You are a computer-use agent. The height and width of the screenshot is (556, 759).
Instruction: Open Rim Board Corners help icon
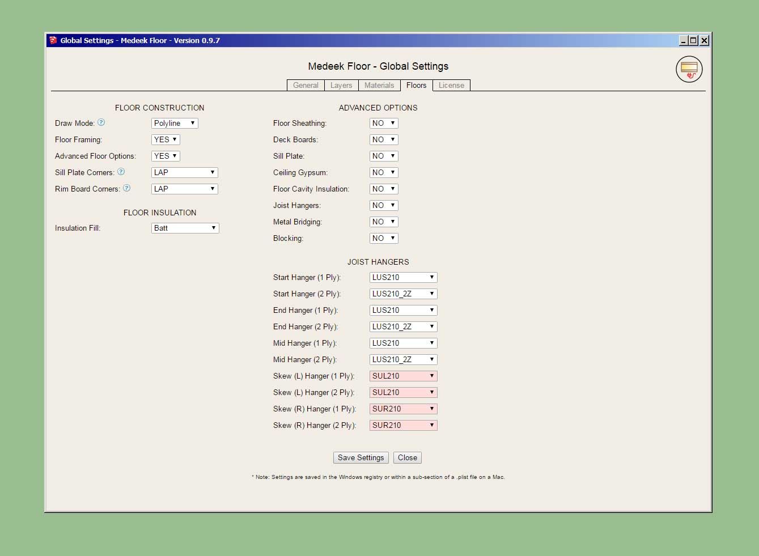126,188
